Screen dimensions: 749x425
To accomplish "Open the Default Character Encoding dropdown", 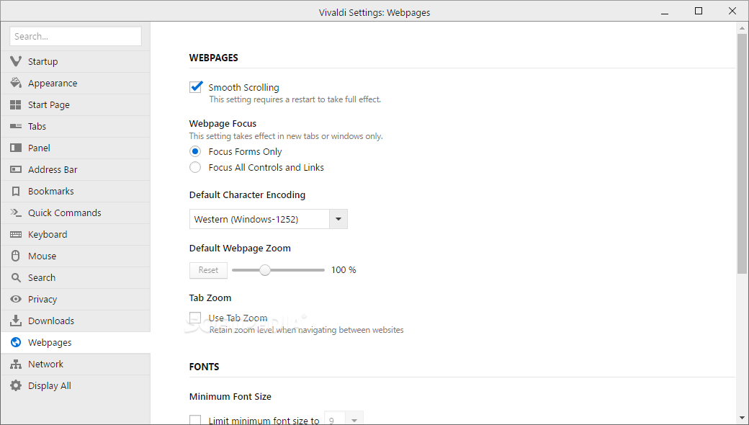I will pyautogui.click(x=338, y=219).
